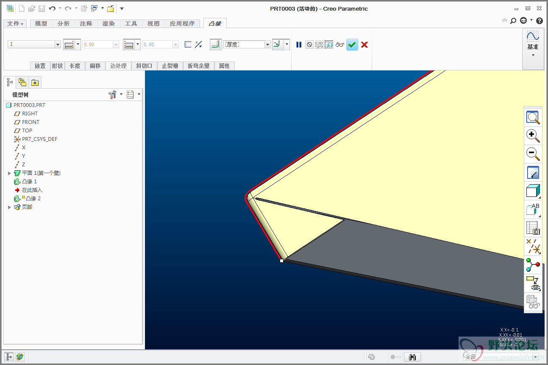Click the green checkmark to accept flange
The width and height of the screenshot is (548, 365).
[x=352, y=45]
